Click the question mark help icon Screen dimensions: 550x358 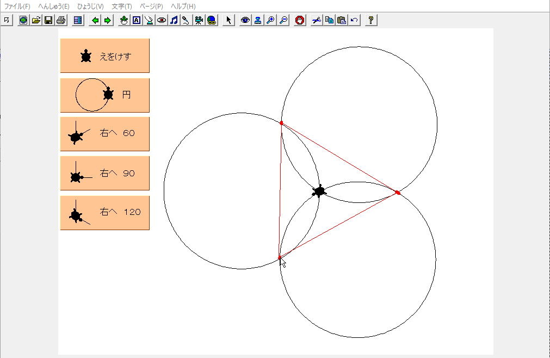(x=371, y=20)
